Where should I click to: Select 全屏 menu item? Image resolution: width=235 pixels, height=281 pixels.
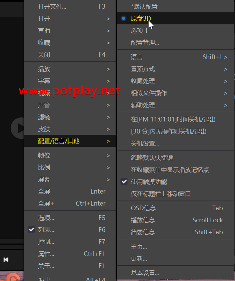pos(70,192)
